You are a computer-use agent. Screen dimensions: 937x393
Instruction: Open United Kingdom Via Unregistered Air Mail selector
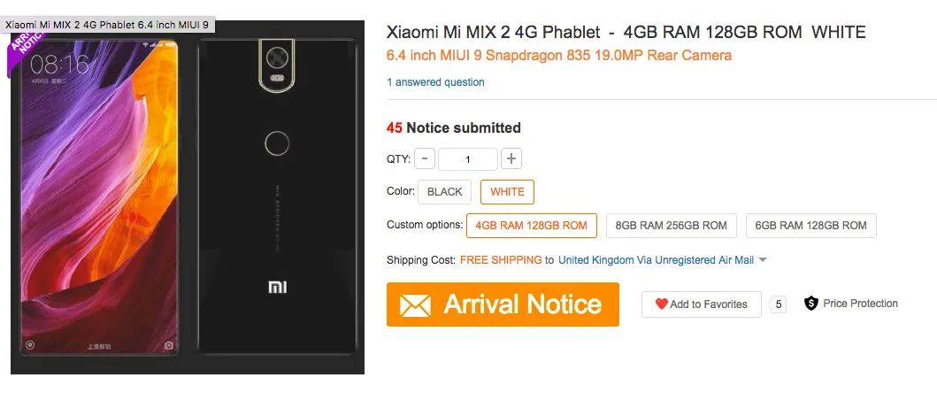(655, 260)
